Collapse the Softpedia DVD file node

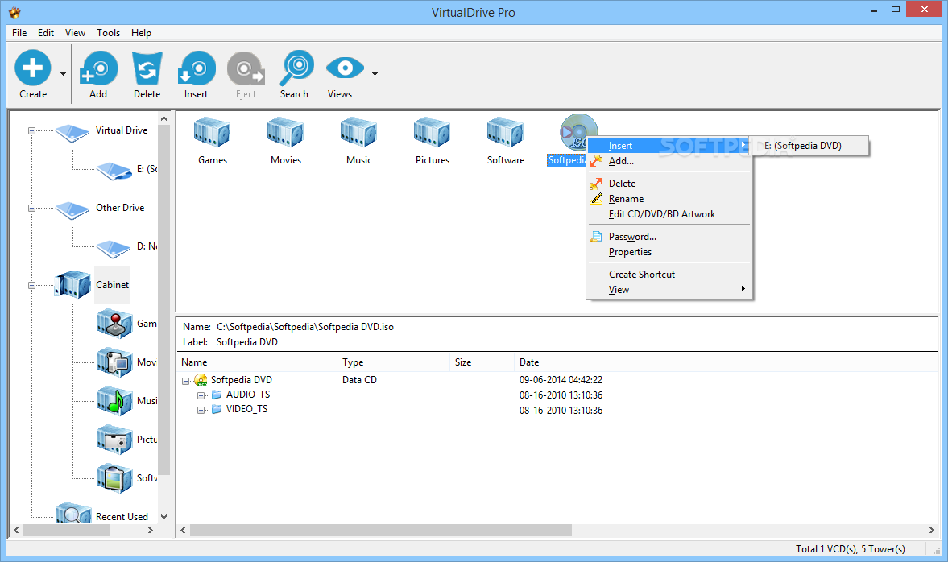[185, 381]
